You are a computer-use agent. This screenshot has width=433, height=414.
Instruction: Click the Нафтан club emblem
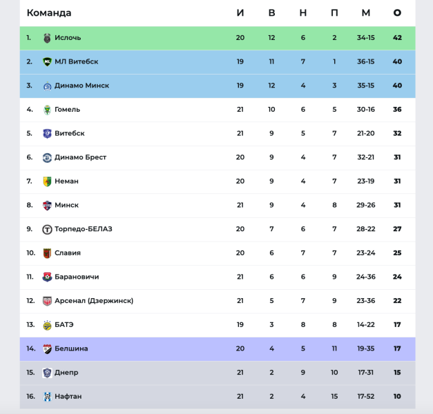pos(47,397)
